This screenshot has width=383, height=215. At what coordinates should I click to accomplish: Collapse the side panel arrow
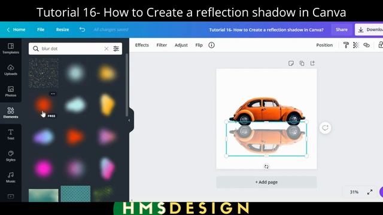coord(129,121)
